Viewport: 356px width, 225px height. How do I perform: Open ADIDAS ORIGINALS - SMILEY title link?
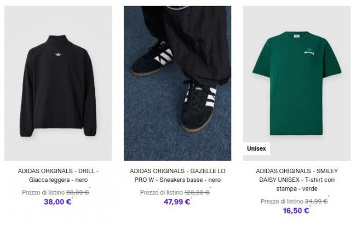point(297,171)
